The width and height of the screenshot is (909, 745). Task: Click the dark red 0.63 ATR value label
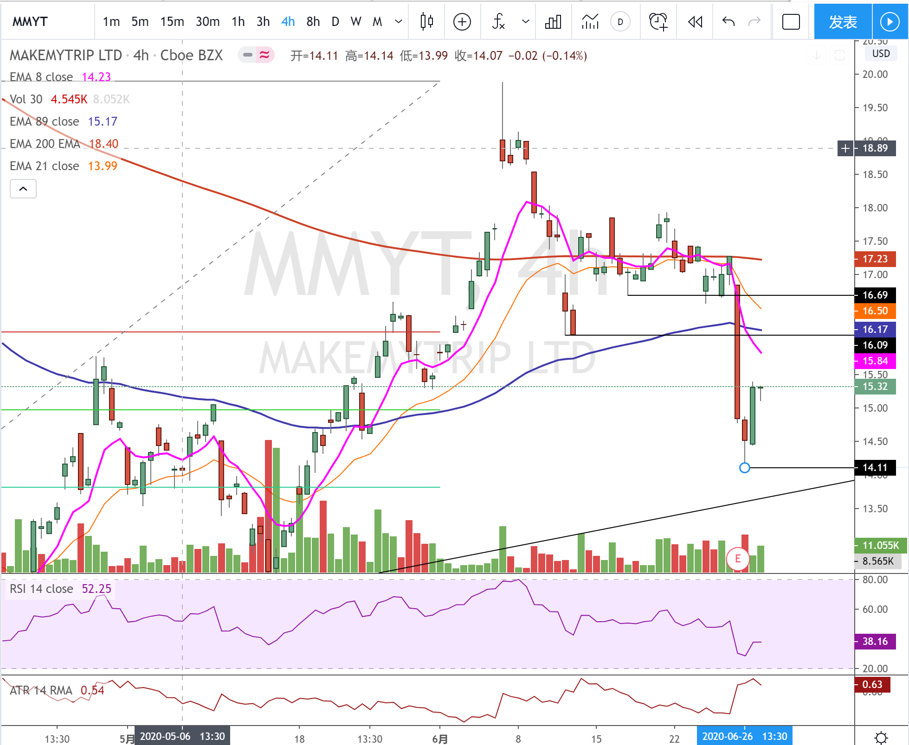click(872, 684)
